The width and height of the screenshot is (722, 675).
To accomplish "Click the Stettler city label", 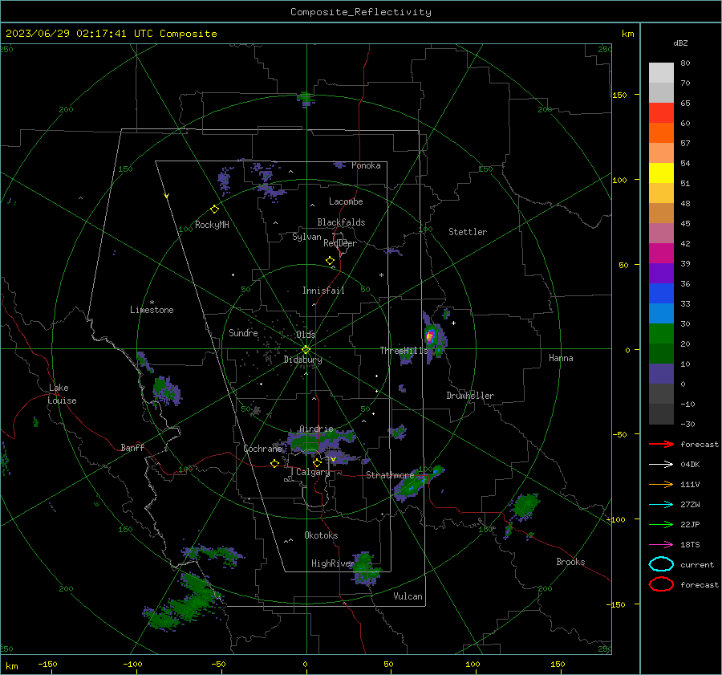I will (x=468, y=232).
